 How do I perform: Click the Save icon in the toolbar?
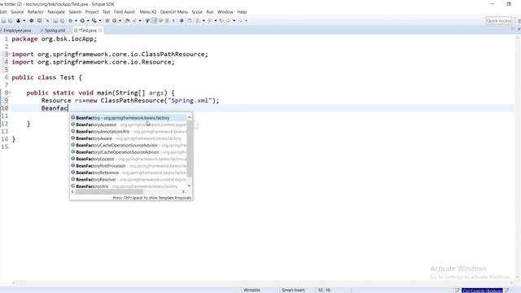pos(3,20)
